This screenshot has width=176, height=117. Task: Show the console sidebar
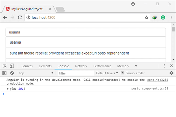[x=5, y=73]
